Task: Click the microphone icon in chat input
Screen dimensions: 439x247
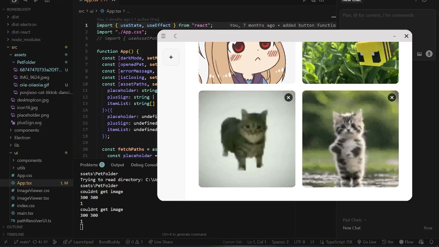Action: [429, 54]
